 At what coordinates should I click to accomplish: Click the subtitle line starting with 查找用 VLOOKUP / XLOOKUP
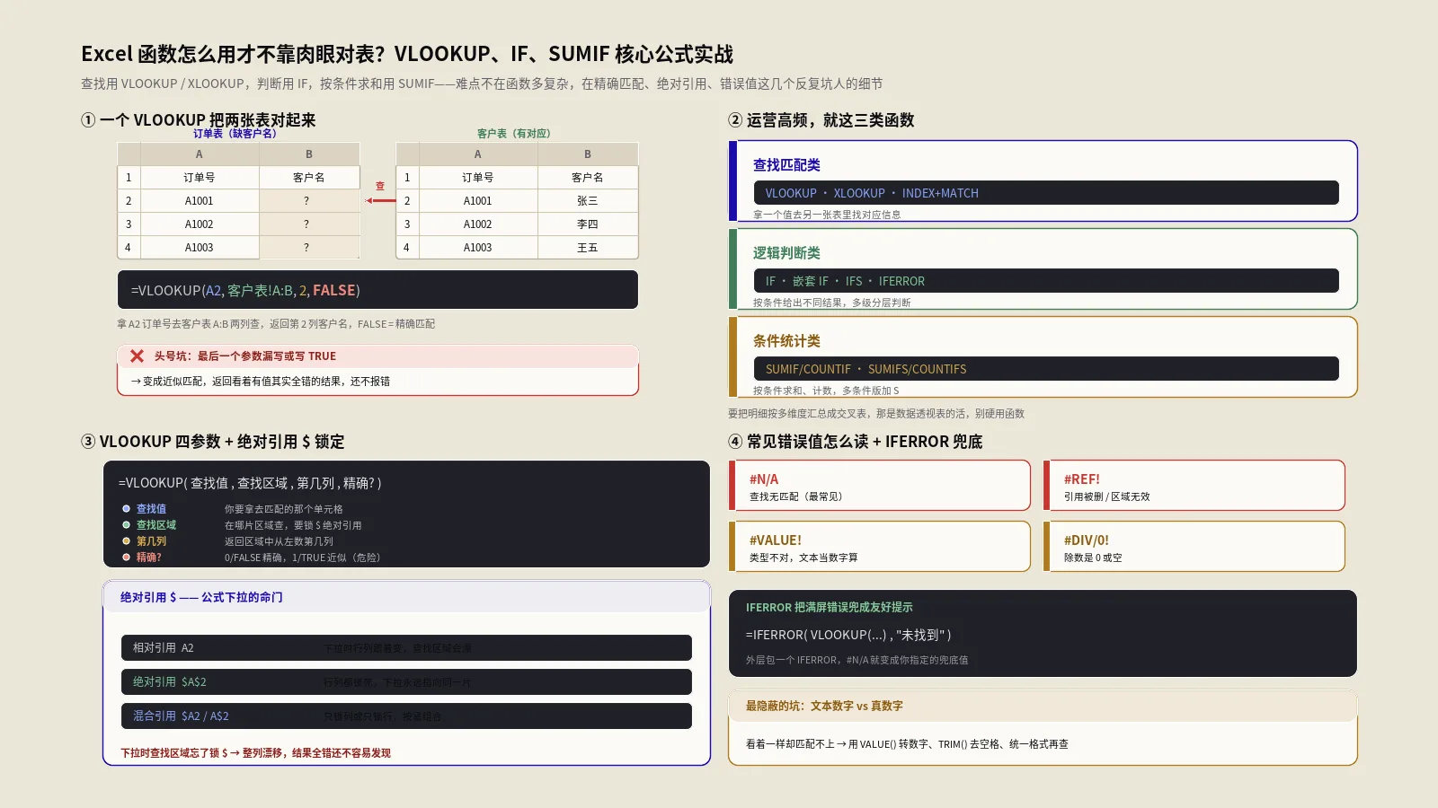pos(482,83)
